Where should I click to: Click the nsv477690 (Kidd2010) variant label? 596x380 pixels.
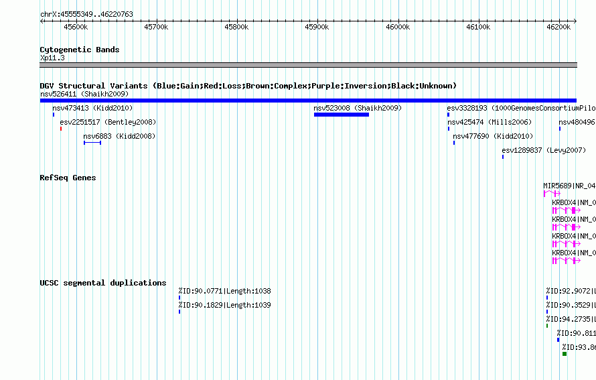[x=493, y=136]
